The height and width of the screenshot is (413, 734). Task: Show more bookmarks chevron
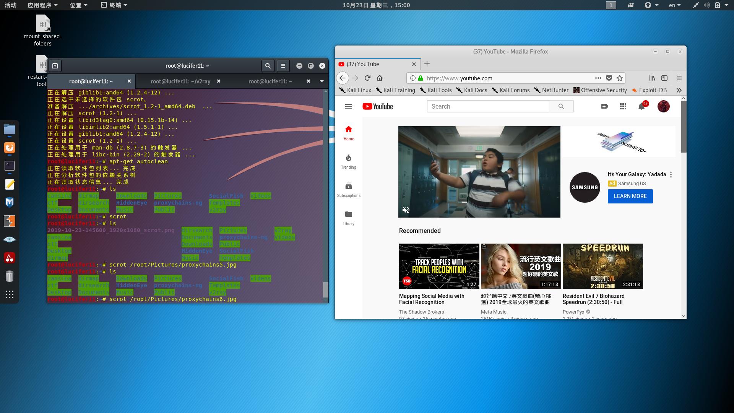(x=679, y=90)
